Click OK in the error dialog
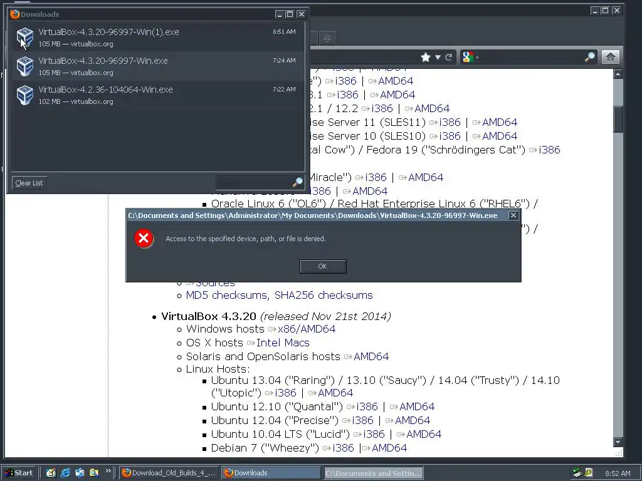 [323, 266]
